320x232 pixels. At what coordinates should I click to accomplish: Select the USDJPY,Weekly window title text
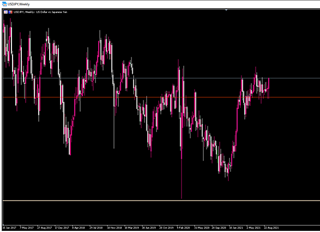(x=19, y=4)
